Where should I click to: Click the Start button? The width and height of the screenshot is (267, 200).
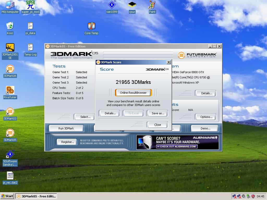click(x=7, y=196)
